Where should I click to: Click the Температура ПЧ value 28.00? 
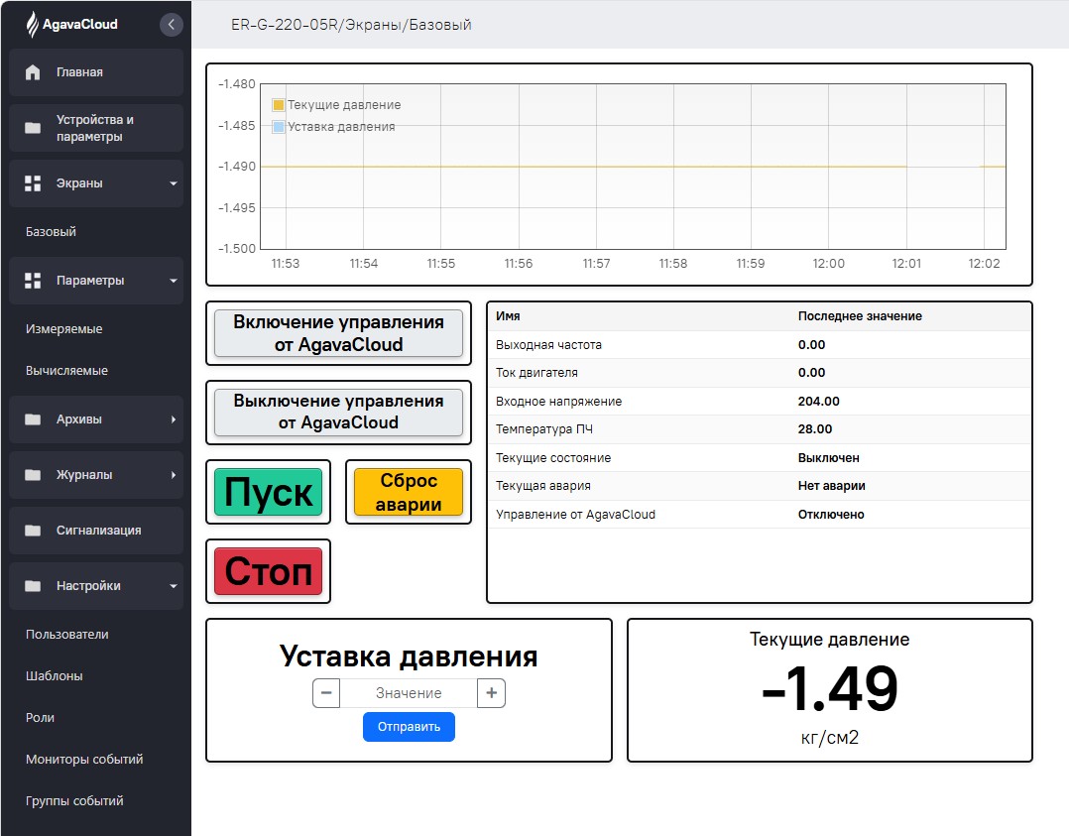pos(815,429)
